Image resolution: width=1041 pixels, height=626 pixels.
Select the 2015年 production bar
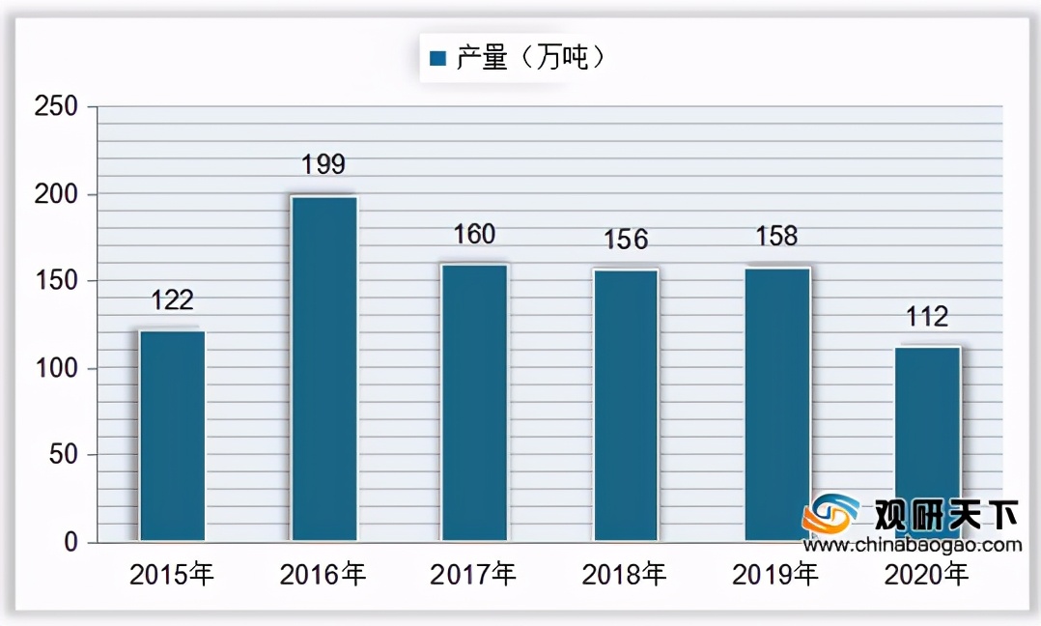point(174,435)
